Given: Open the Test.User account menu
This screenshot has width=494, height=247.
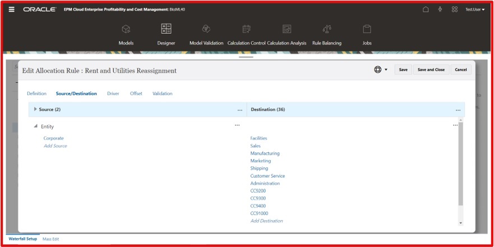Looking at the screenshot, I should [x=475, y=10].
